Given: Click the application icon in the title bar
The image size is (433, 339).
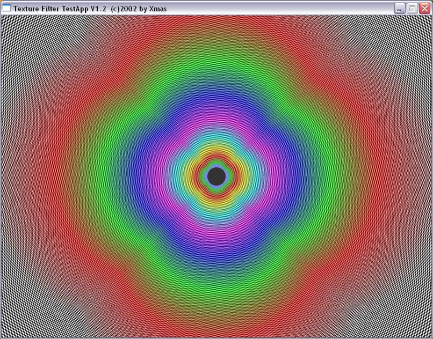Looking at the screenshot, I should (x=6, y=8).
